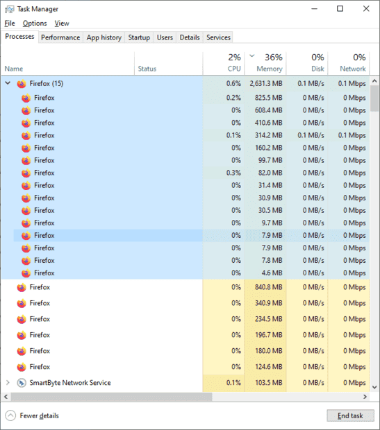Click Firefox icon with 840.8 MB memory
This screenshot has height=430, width=380.
pyautogui.click(x=22, y=287)
